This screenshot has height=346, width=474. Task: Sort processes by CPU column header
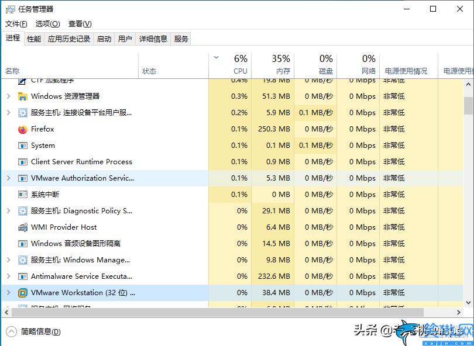230,66
